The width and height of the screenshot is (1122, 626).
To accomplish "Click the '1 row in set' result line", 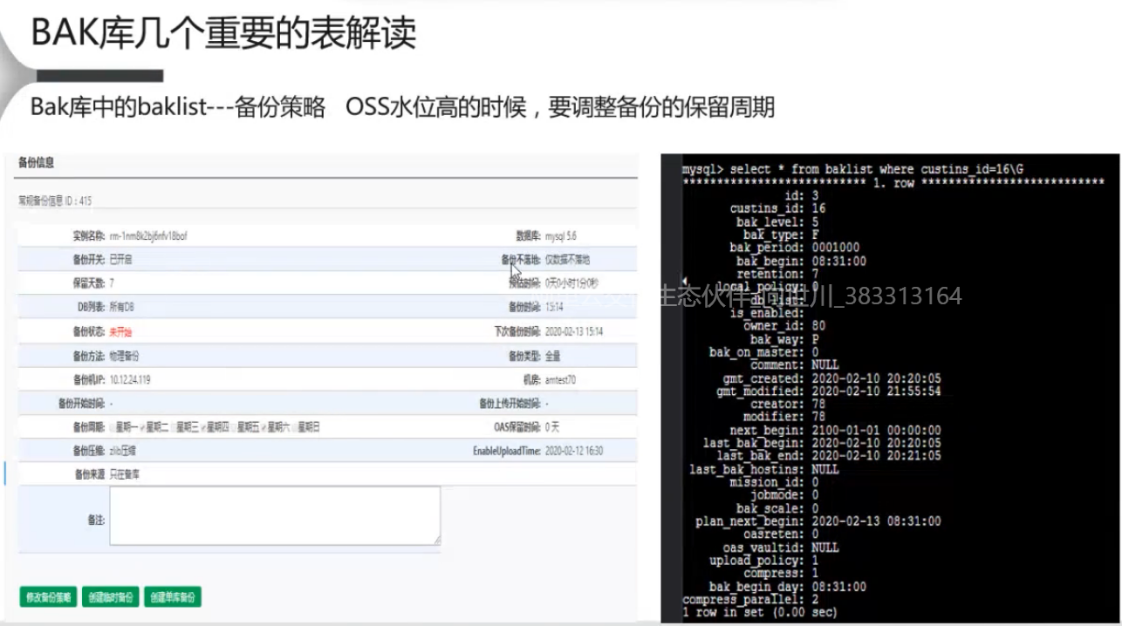I will coord(760,612).
